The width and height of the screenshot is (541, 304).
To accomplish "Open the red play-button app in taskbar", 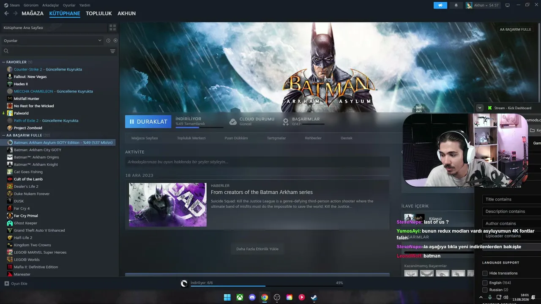I will point(301,297).
